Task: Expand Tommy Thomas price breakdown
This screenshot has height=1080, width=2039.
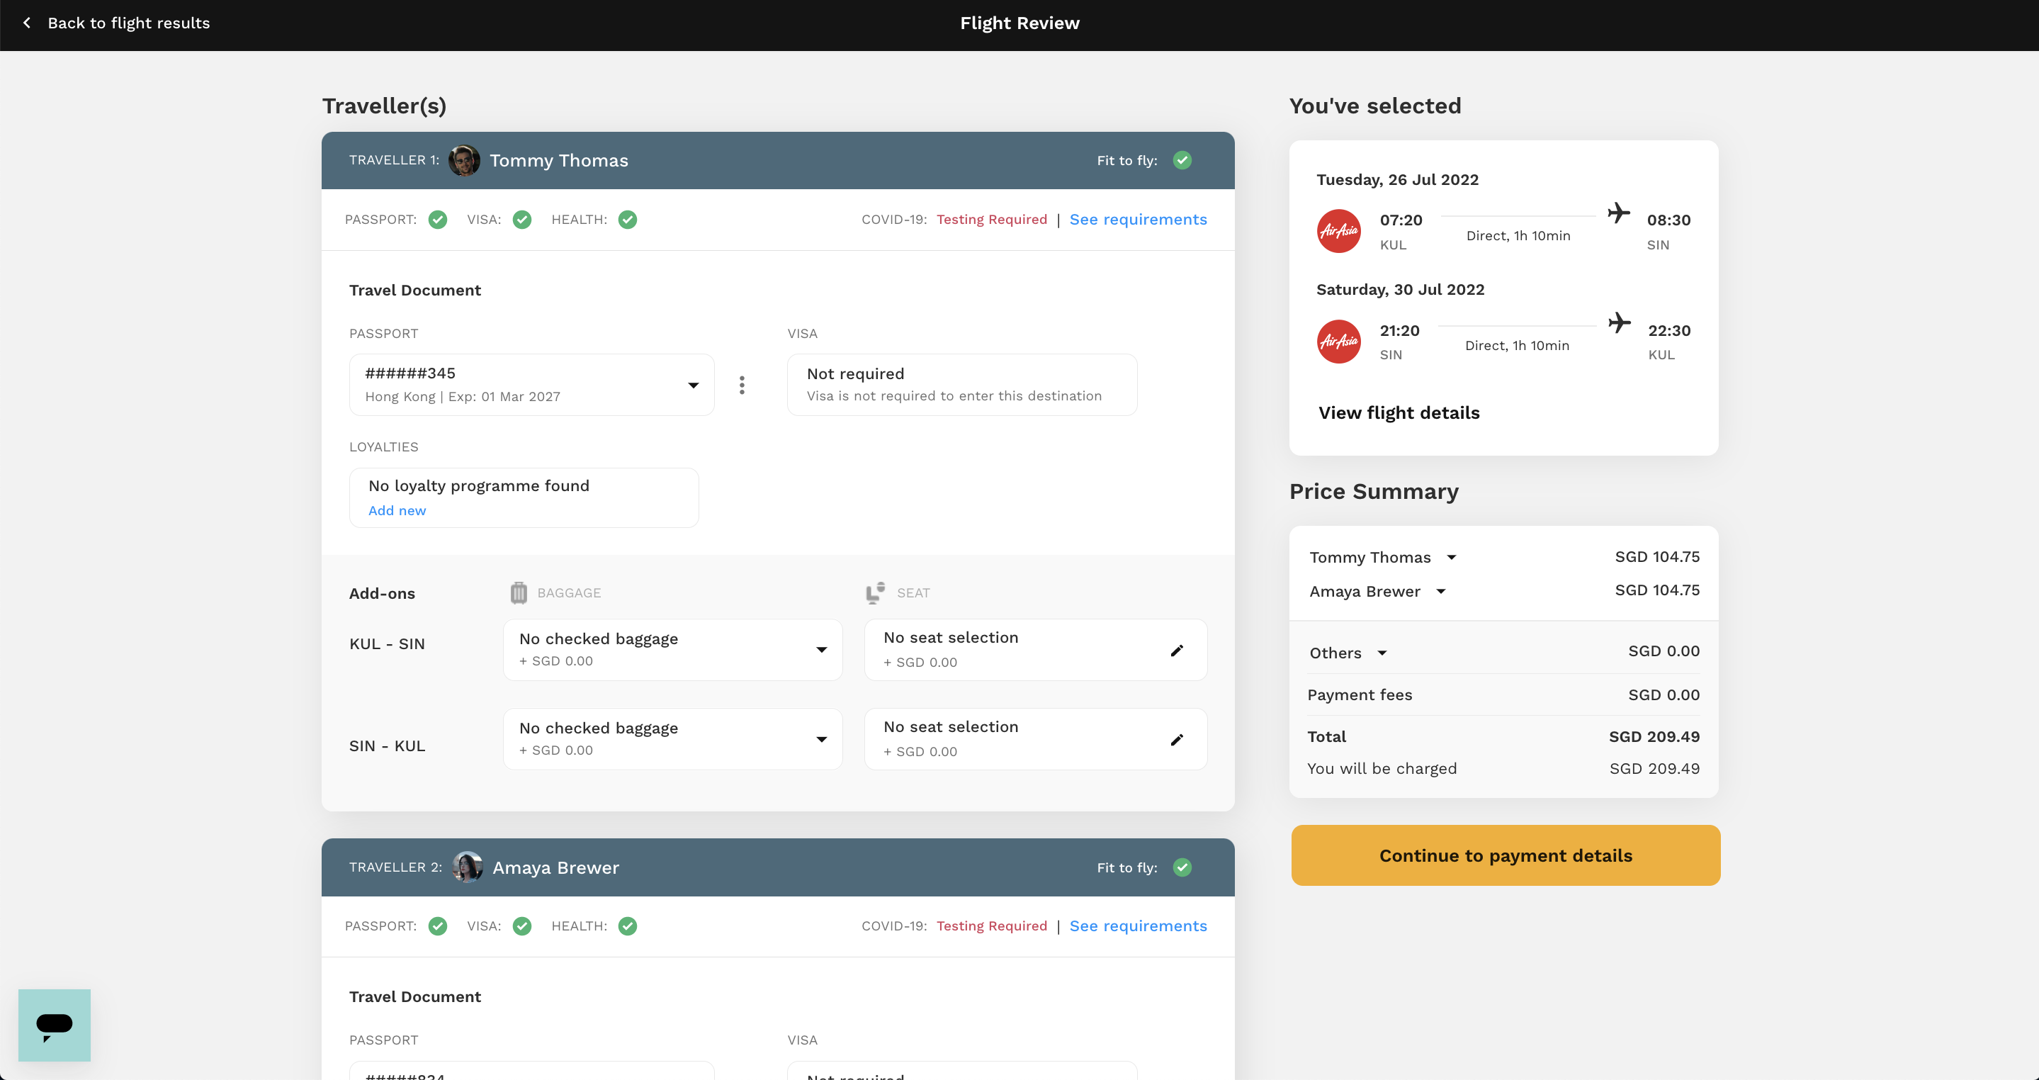Action: 1452,558
